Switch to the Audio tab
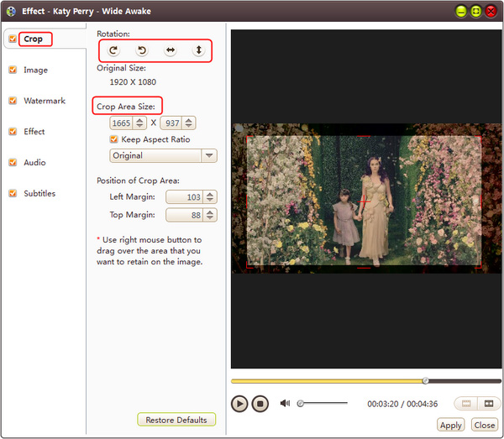This screenshot has height=439, width=504. coord(34,163)
